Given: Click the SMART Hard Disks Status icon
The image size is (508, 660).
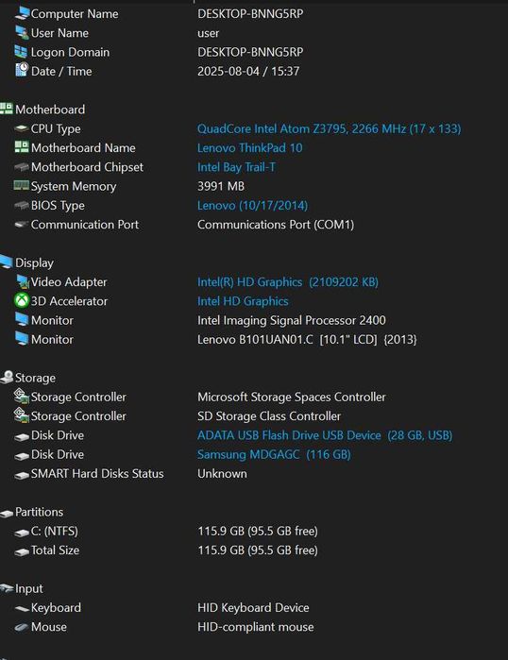Looking at the screenshot, I should pyautogui.click(x=22, y=476).
